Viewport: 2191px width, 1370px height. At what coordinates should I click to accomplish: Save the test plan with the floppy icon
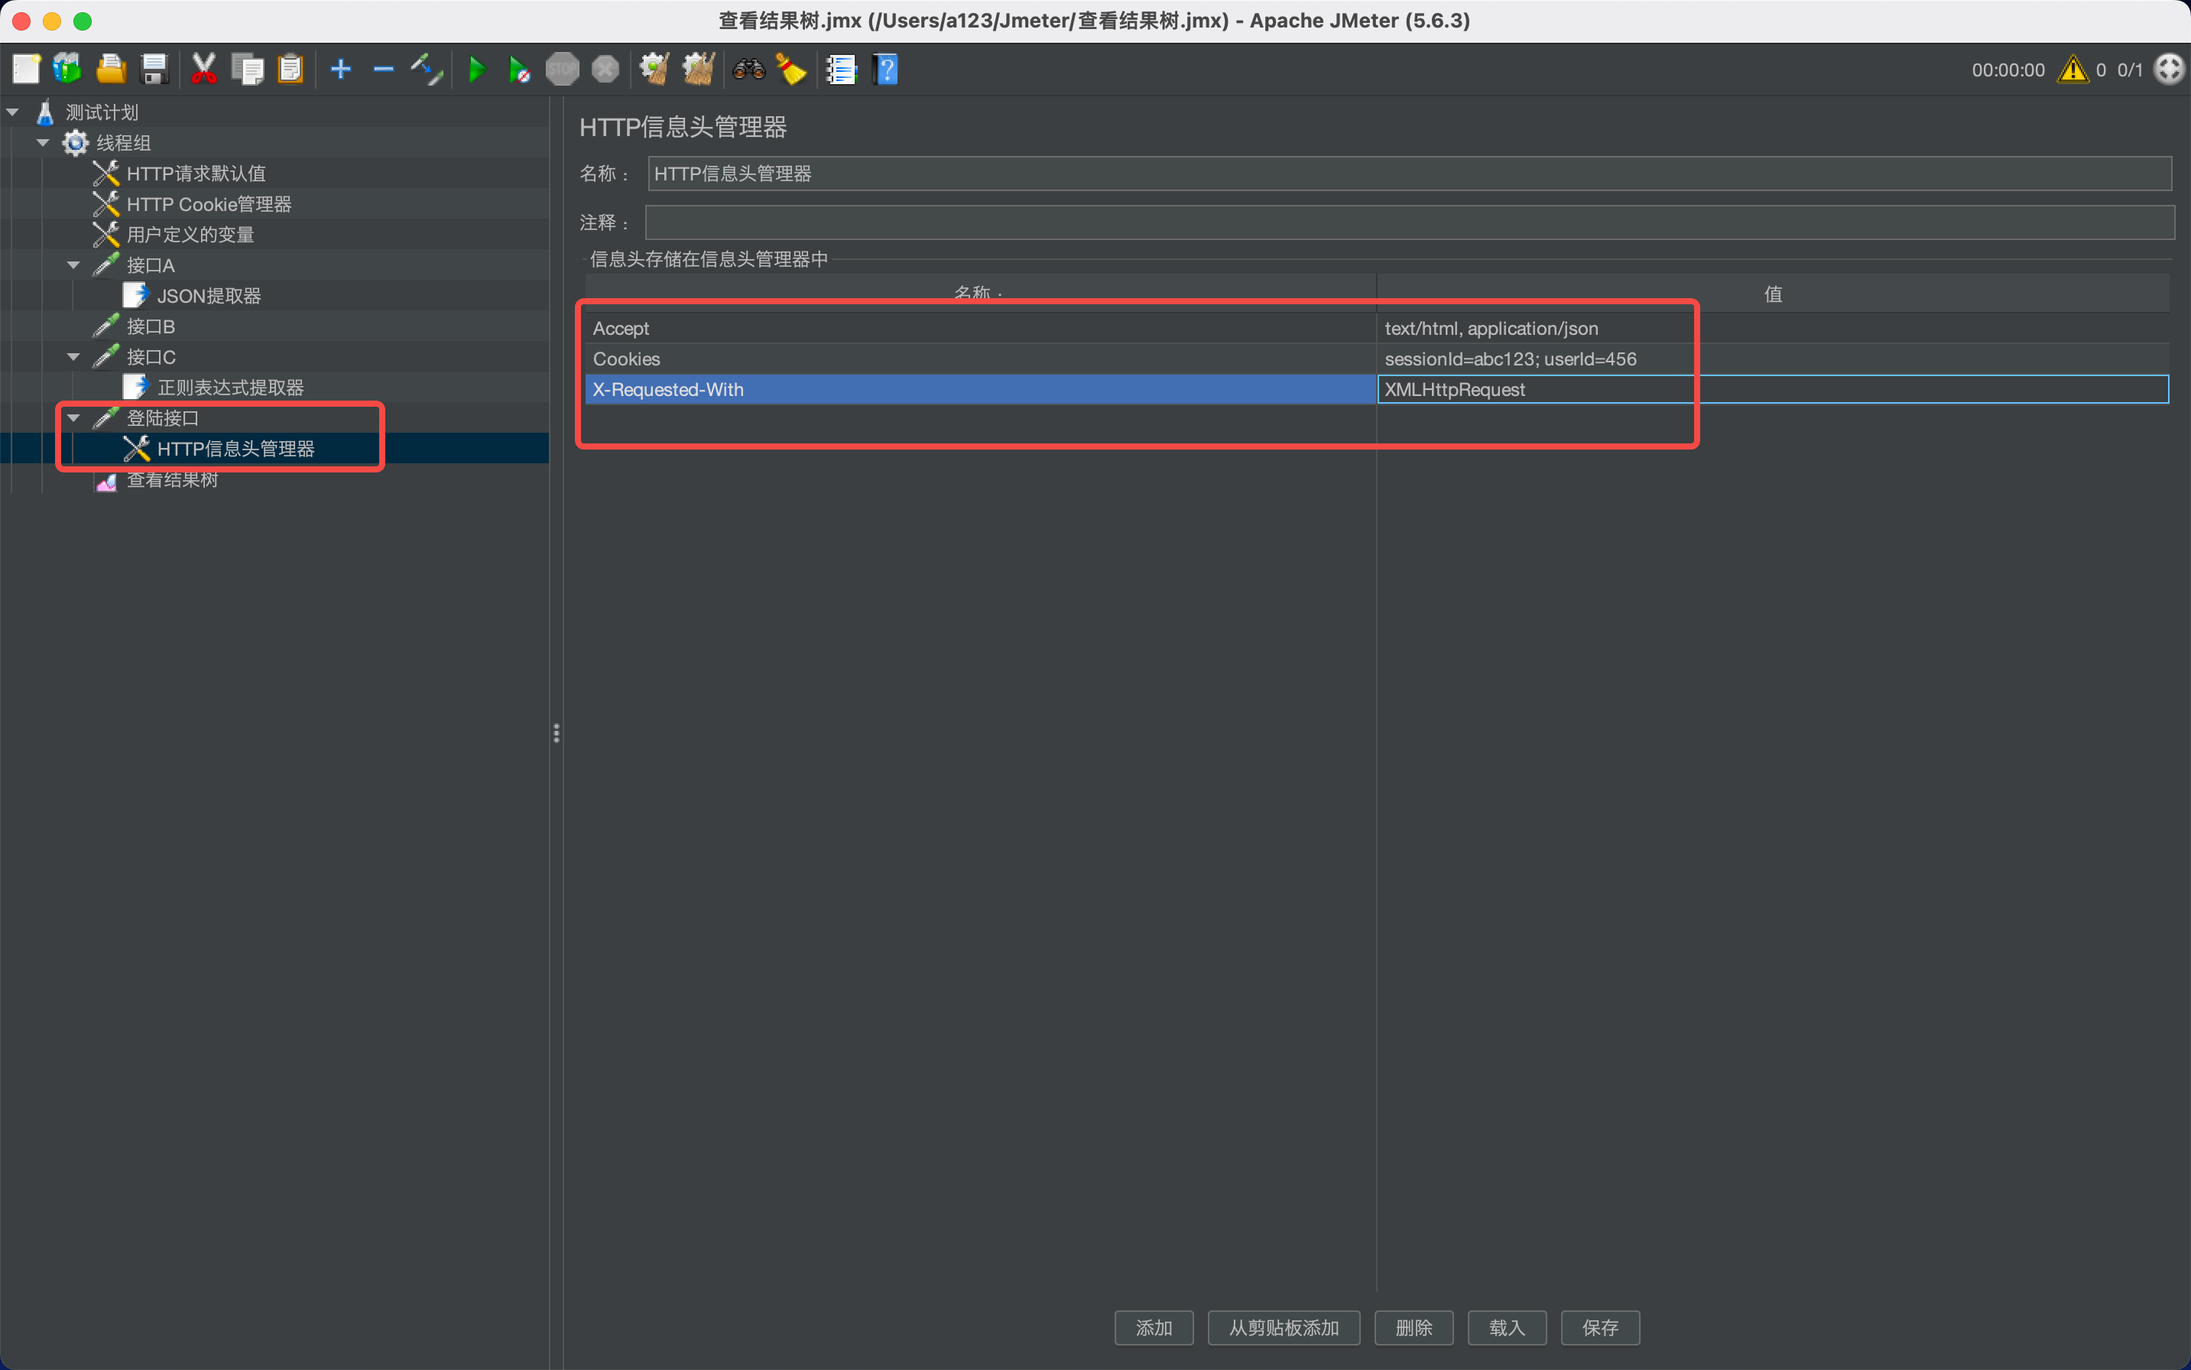[x=155, y=70]
